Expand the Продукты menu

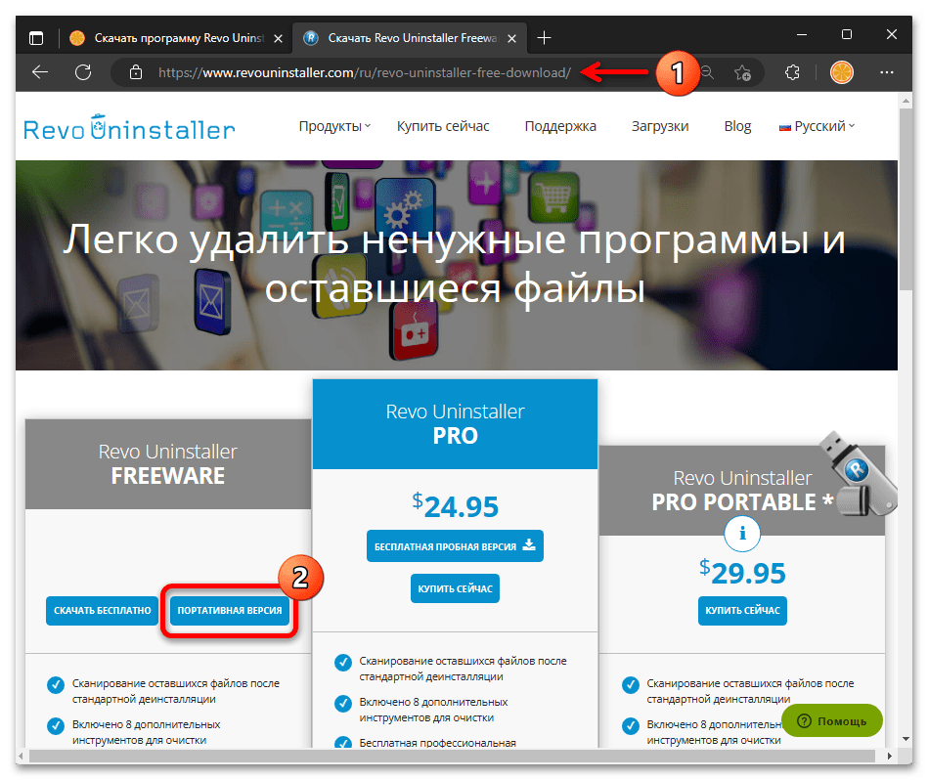[x=334, y=126]
